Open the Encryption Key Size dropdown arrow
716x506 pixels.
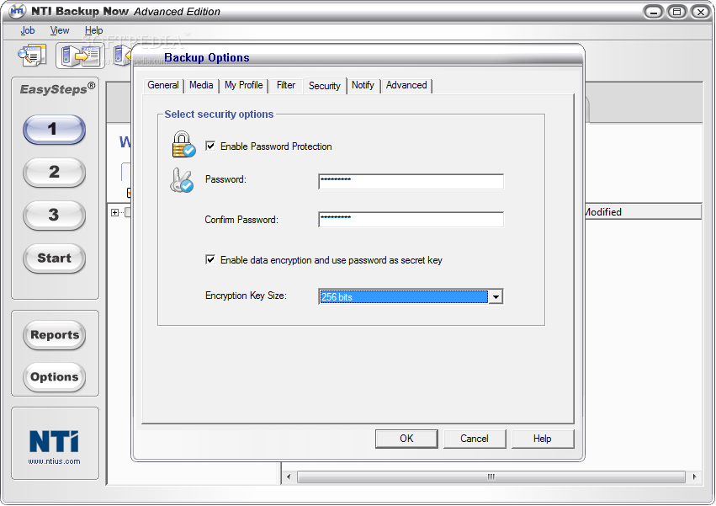(496, 296)
